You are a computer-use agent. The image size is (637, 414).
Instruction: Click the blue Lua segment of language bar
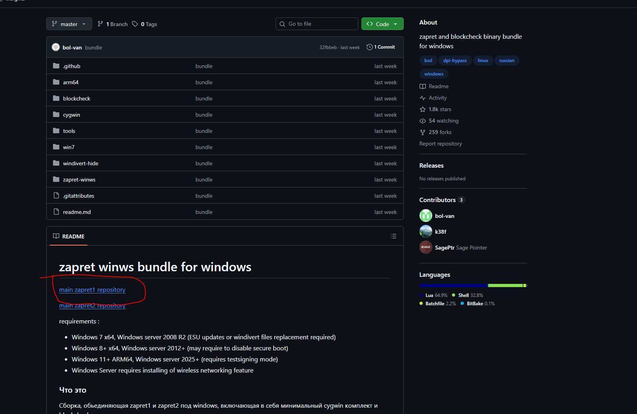pyautogui.click(x=454, y=285)
